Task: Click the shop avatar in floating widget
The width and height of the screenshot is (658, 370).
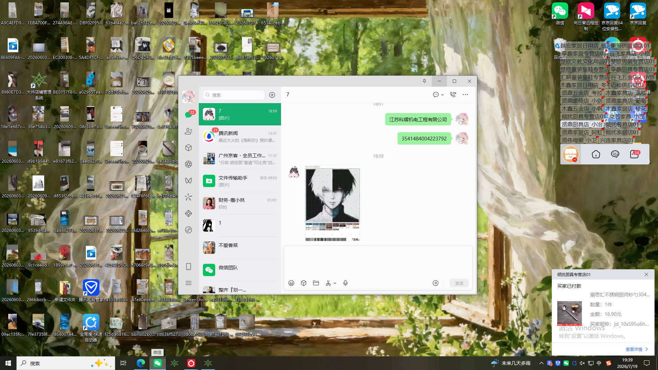Action: pyautogui.click(x=571, y=154)
